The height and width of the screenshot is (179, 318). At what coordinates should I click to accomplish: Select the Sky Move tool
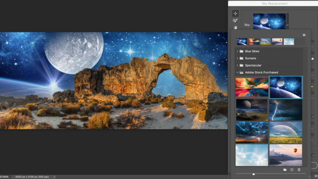coord(235,14)
